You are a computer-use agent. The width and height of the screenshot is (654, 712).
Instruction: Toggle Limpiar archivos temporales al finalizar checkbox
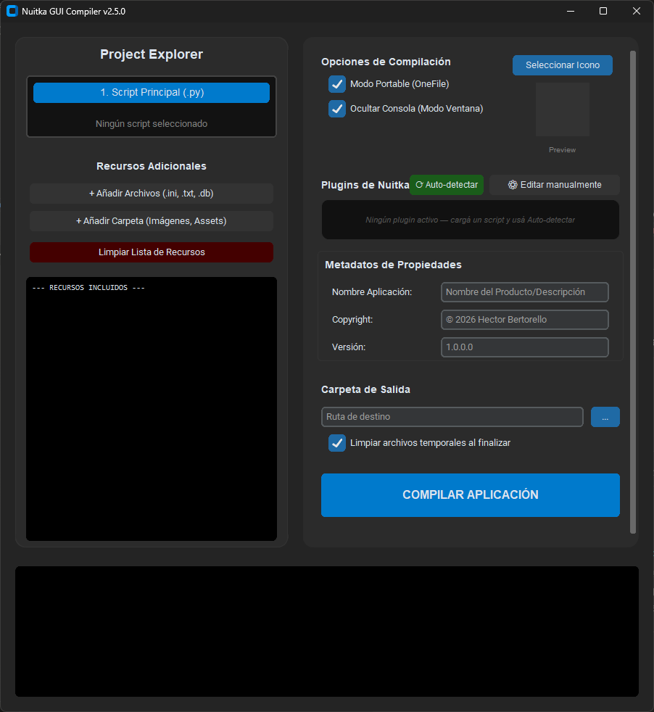click(x=337, y=443)
